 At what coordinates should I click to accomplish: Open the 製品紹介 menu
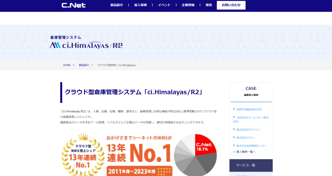point(116,5)
